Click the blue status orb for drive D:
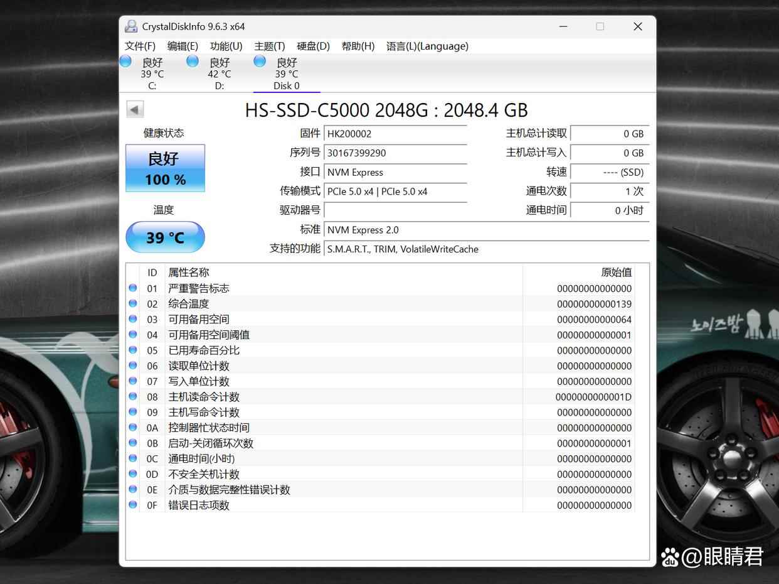 click(193, 61)
